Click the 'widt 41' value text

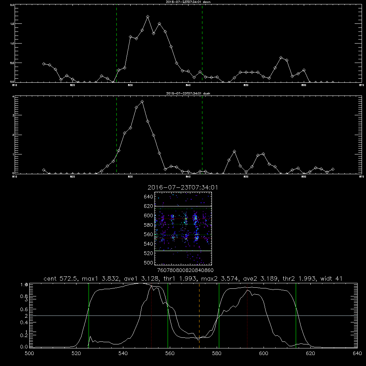tap(332, 279)
